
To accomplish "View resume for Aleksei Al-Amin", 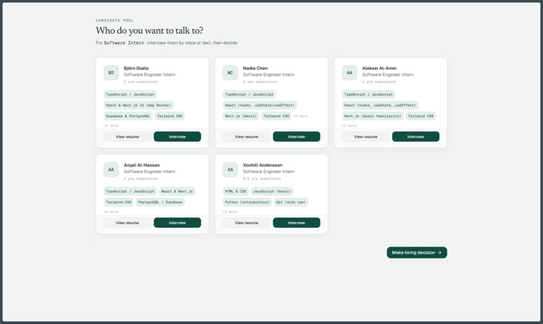I will point(365,137).
